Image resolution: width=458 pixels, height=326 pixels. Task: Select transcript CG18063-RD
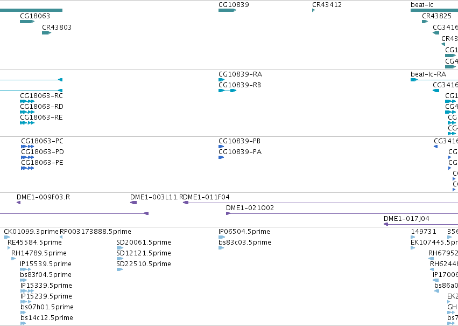point(42,107)
